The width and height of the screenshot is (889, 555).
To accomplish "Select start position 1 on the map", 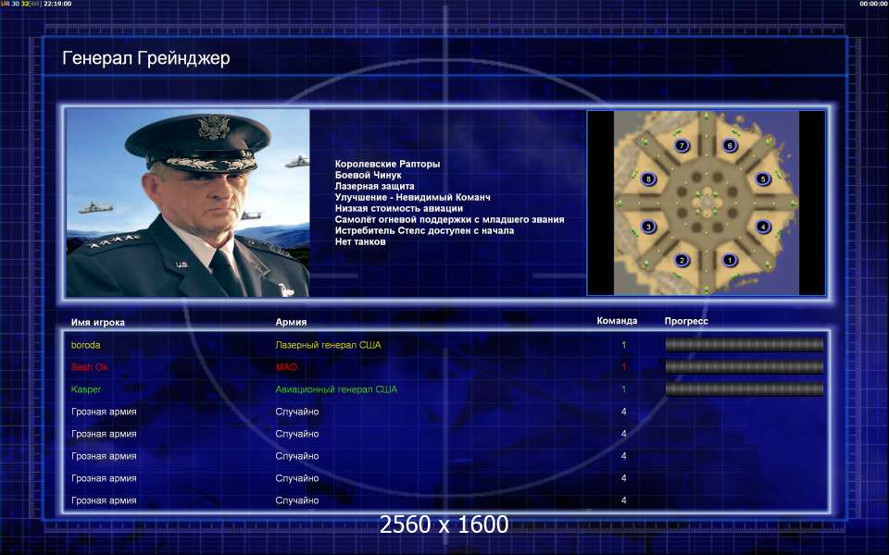I will (x=730, y=260).
